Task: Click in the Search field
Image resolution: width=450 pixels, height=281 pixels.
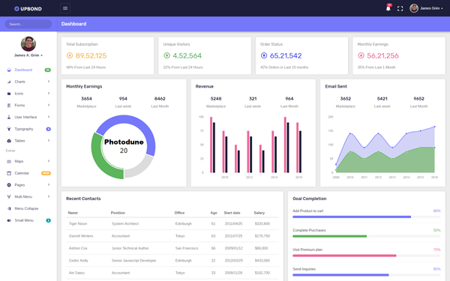Action: [28, 24]
